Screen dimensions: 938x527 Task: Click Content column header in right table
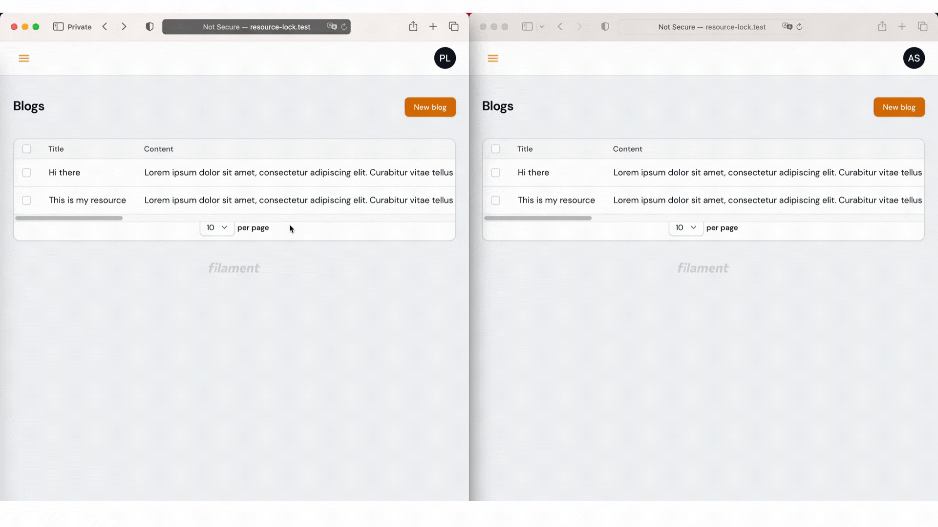pos(627,149)
